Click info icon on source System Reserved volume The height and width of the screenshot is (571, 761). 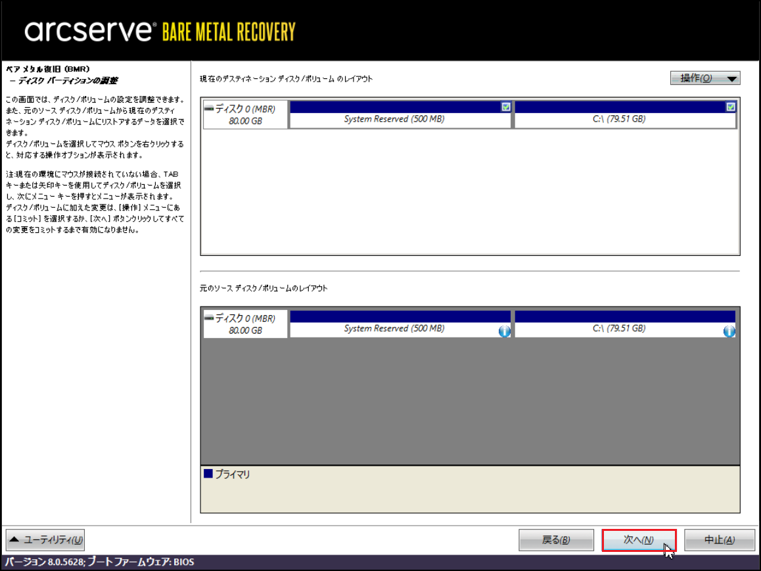[x=504, y=332]
